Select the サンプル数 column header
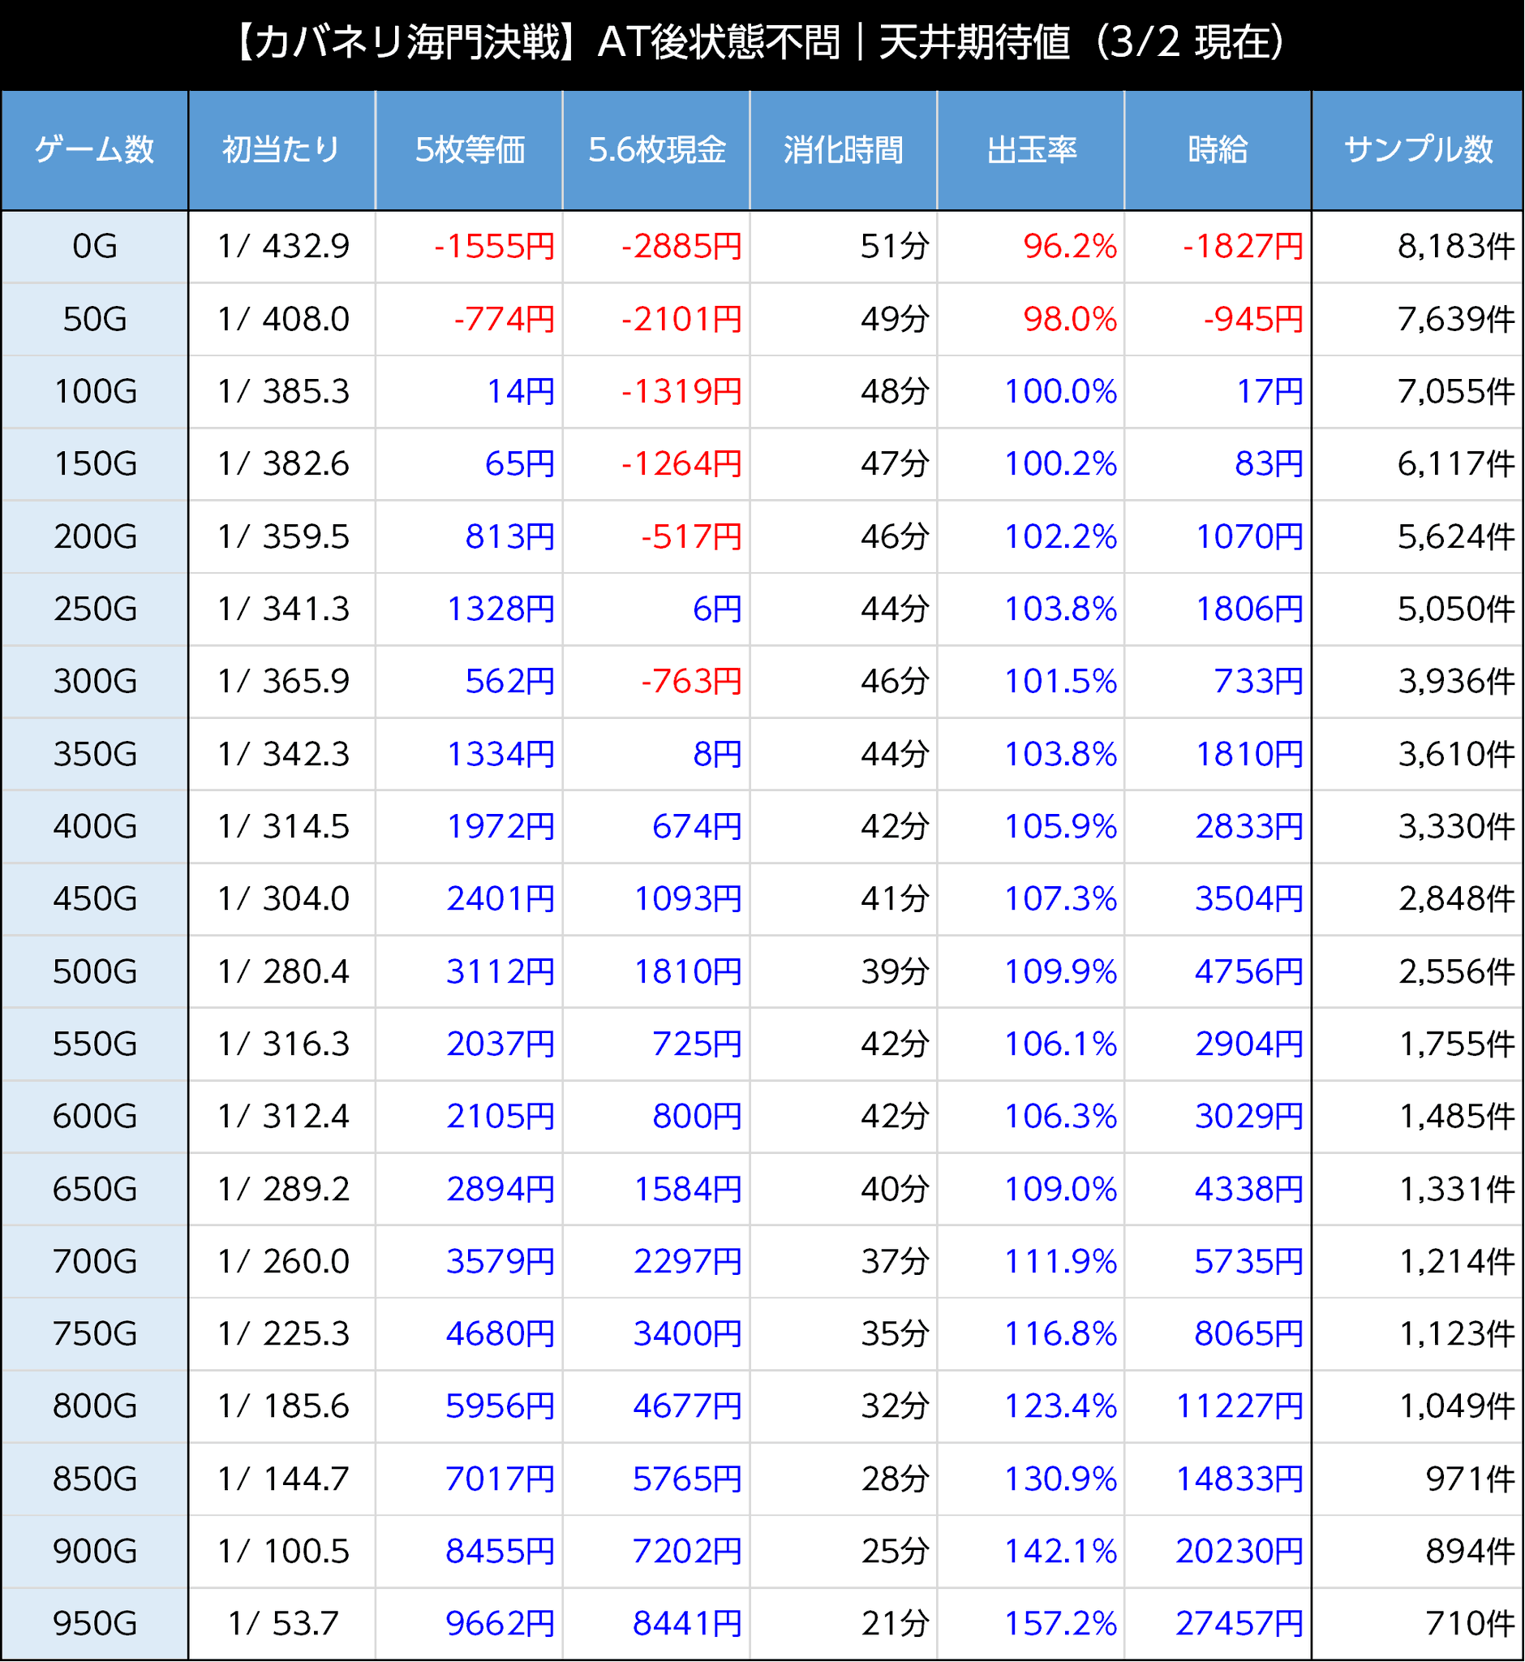This screenshot has height=1662, width=1525. click(1418, 149)
